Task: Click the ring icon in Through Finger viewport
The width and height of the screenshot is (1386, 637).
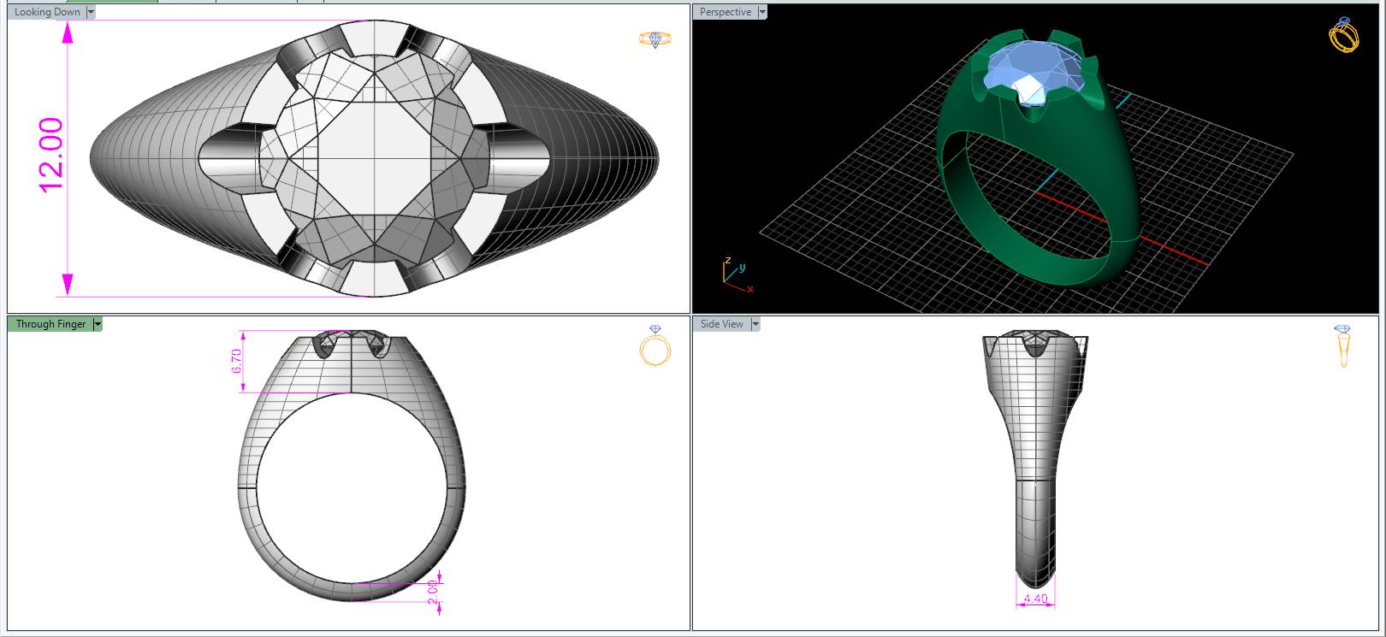Action: (x=655, y=346)
